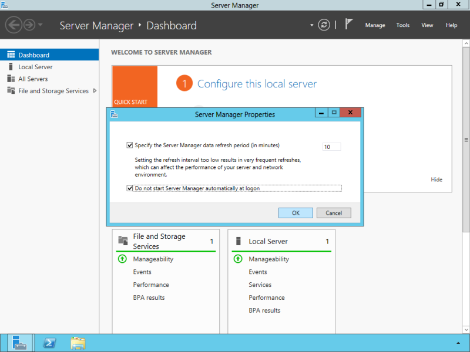
Task: Open the Help menu
Action: [451, 25]
